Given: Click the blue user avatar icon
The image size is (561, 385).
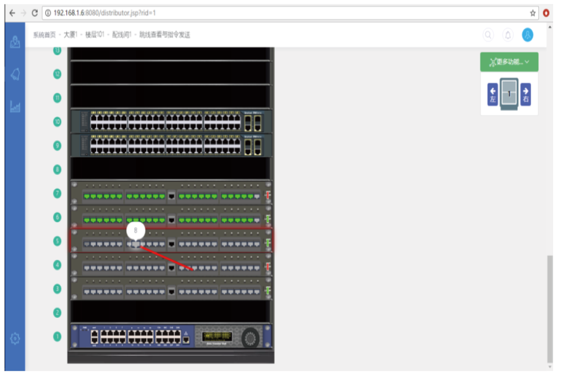Looking at the screenshot, I should (x=527, y=35).
